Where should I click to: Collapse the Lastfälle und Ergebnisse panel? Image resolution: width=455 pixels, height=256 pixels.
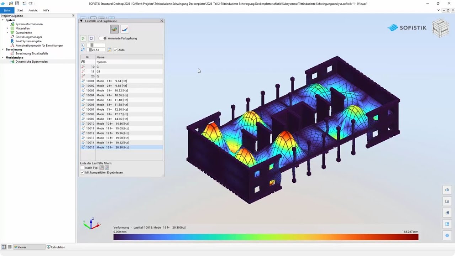pos(81,21)
